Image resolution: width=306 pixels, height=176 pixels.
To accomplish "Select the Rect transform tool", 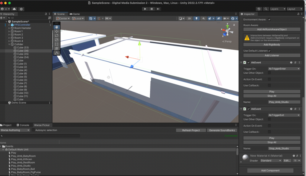I will pyautogui.click(x=57, y=44).
